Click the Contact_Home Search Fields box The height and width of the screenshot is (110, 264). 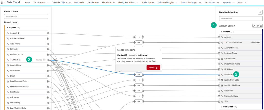(26, 16)
